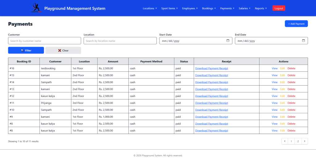316x161 pixels.
Task: Open the Salaries navigation menu
Action: coord(244,8)
